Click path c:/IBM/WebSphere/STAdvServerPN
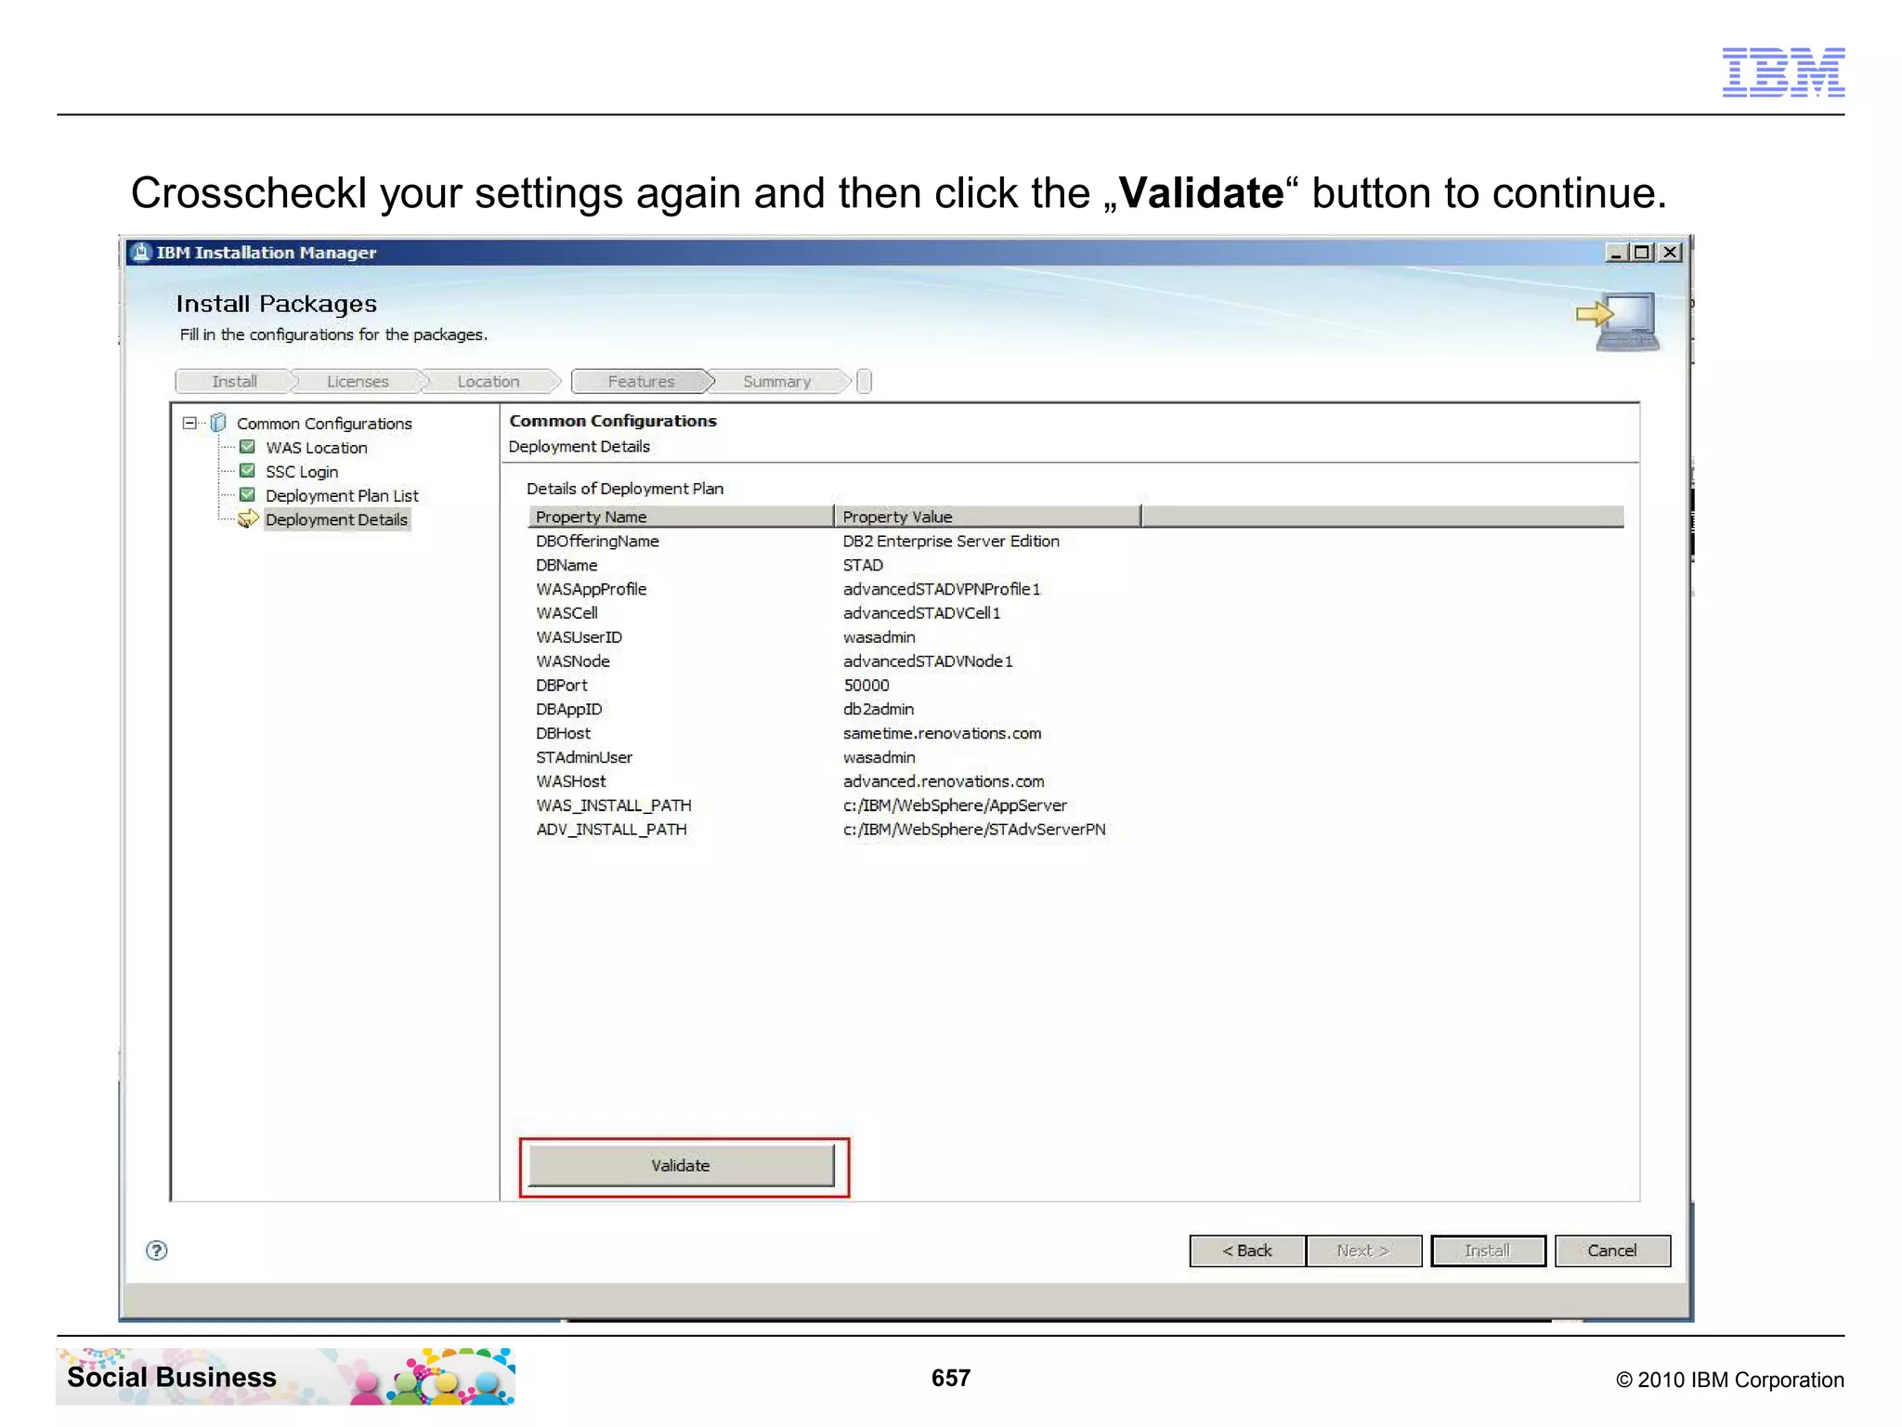The image size is (1902, 1427). (974, 830)
